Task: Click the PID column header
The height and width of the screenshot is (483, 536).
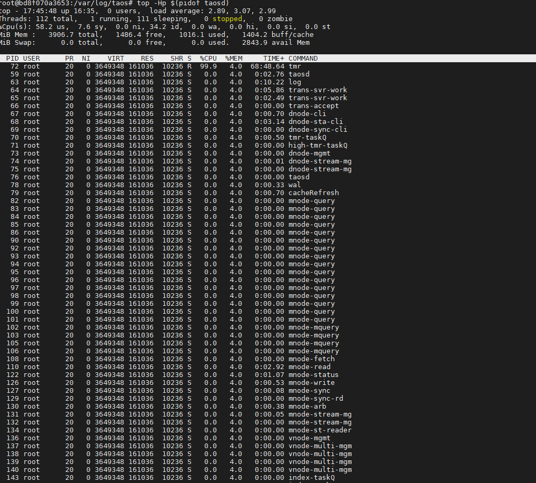Action: point(12,59)
